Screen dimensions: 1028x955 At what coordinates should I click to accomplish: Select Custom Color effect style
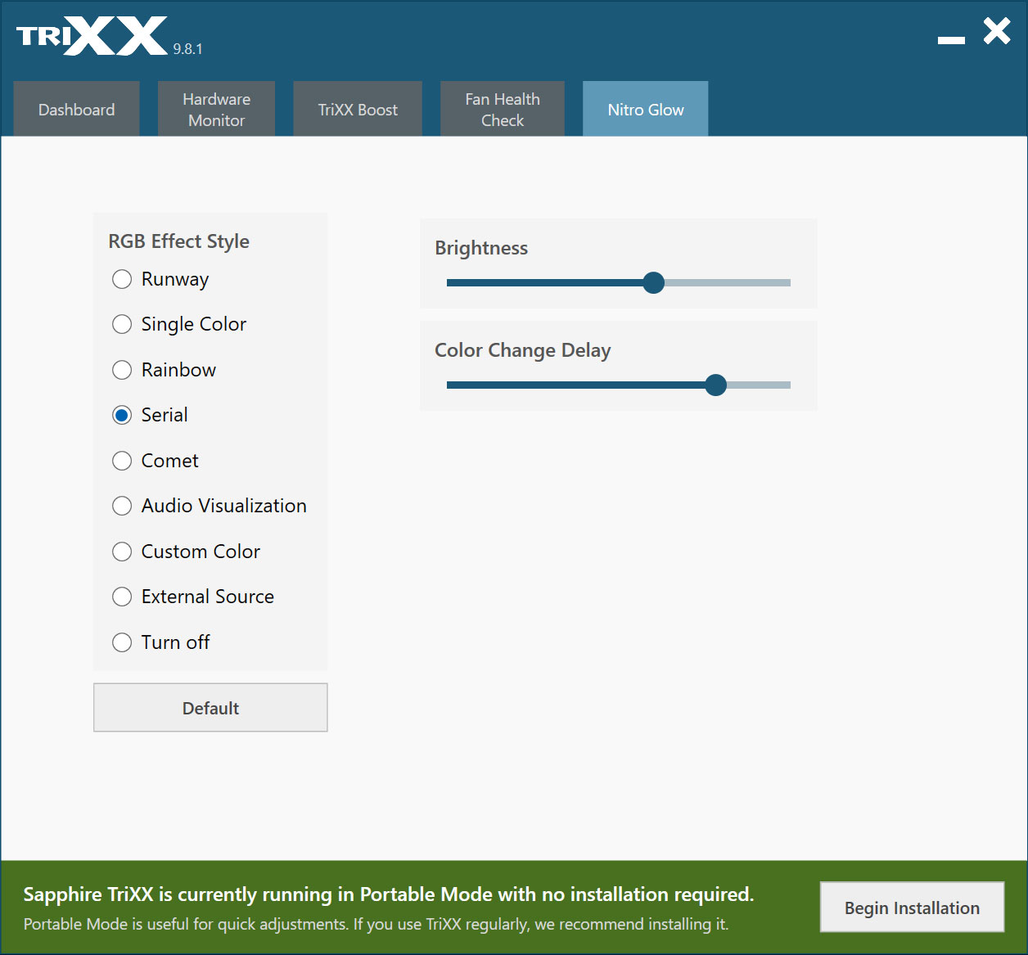122,552
